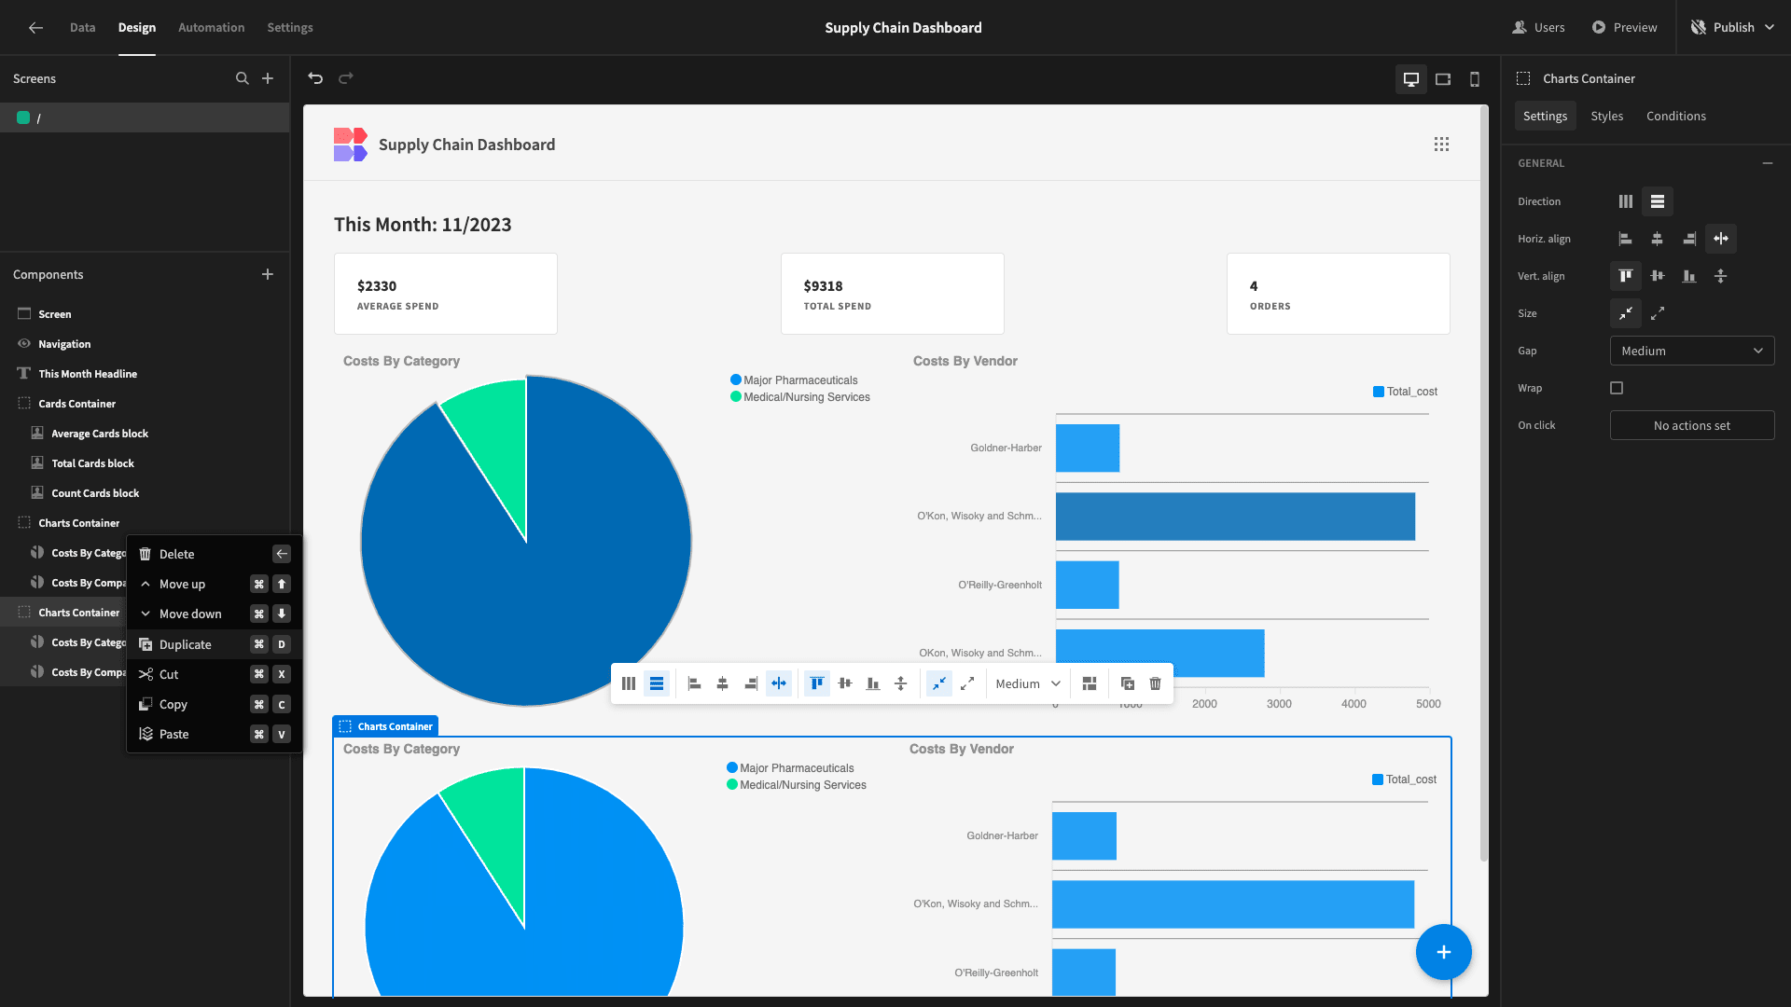
Task: Choose Cut from the context menu
Action: click(x=214, y=674)
